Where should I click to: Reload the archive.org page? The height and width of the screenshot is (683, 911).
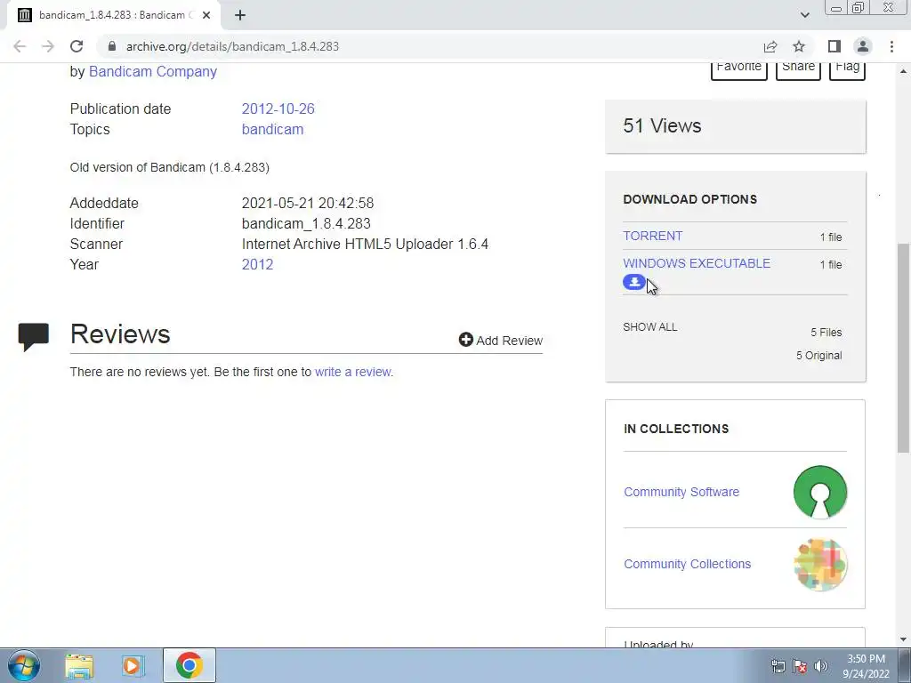tap(77, 46)
